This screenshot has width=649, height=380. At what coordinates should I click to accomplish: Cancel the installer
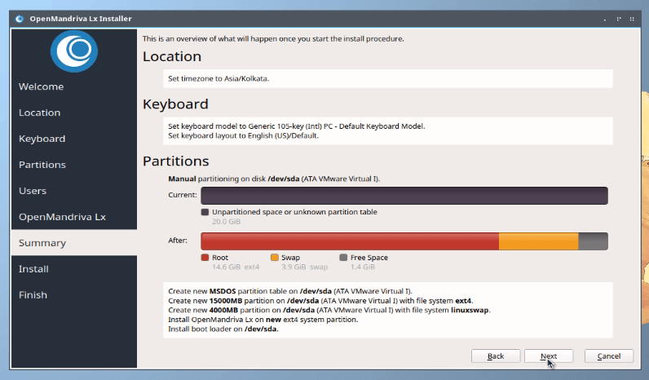pos(609,356)
